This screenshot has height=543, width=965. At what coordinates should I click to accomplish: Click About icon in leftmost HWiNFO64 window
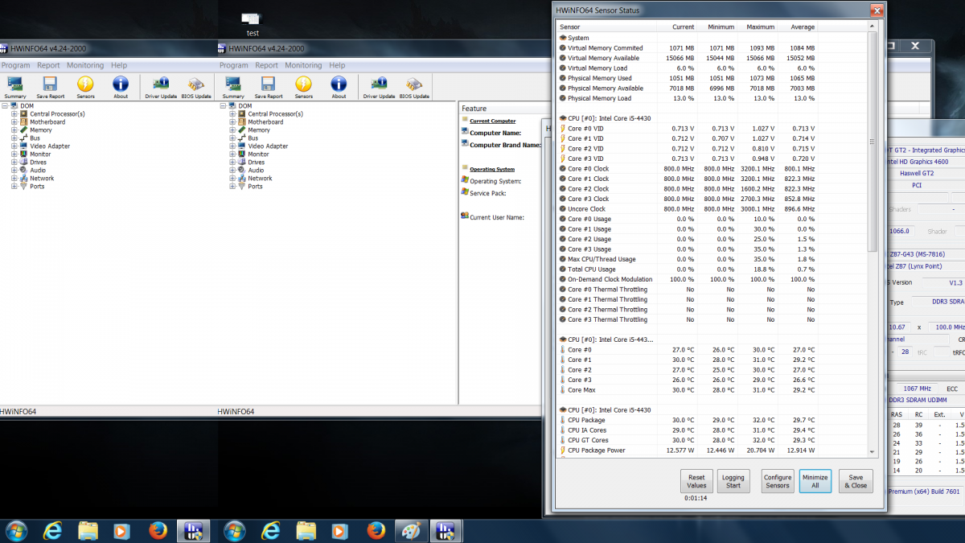pos(121,87)
